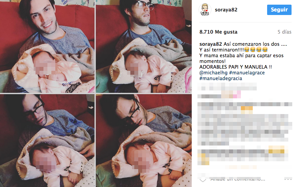Click the first blurred comment line
This screenshot has width=298, height=187.
click(227, 87)
